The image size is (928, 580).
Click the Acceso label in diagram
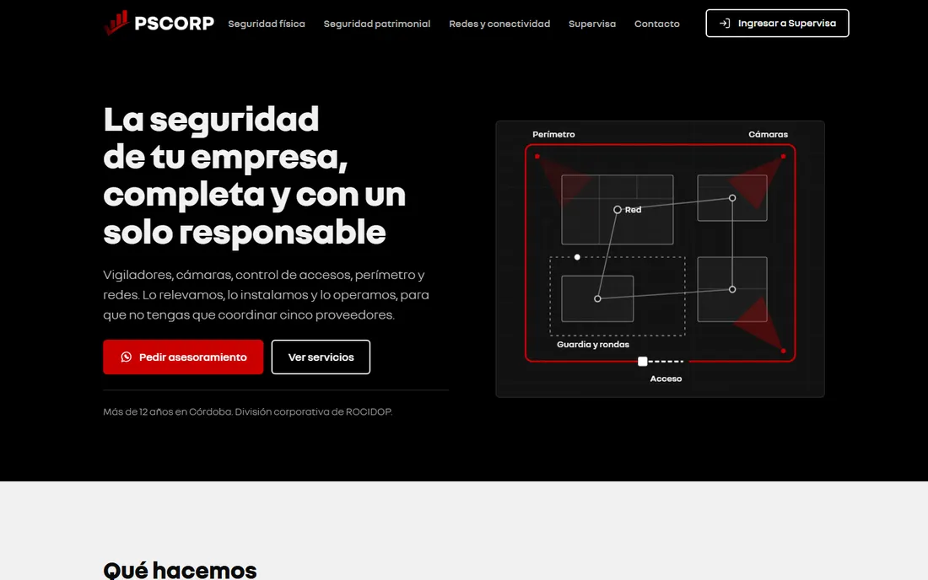pyautogui.click(x=666, y=379)
